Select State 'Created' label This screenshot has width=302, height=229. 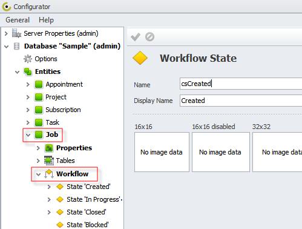pos(88,187)
